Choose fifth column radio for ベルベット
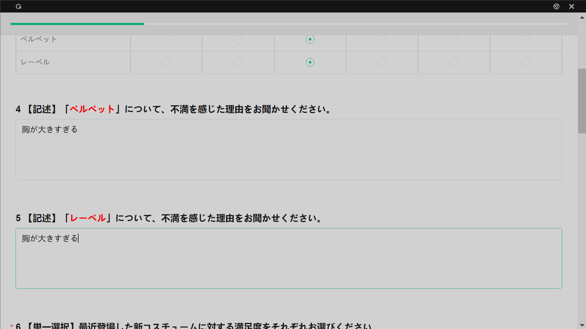 pos(454,39)
